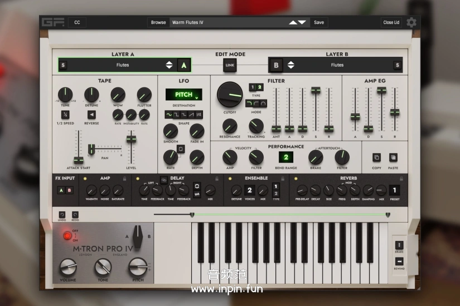
Task: Toggle the 1/2 Speed tape button
Action: 65,115
